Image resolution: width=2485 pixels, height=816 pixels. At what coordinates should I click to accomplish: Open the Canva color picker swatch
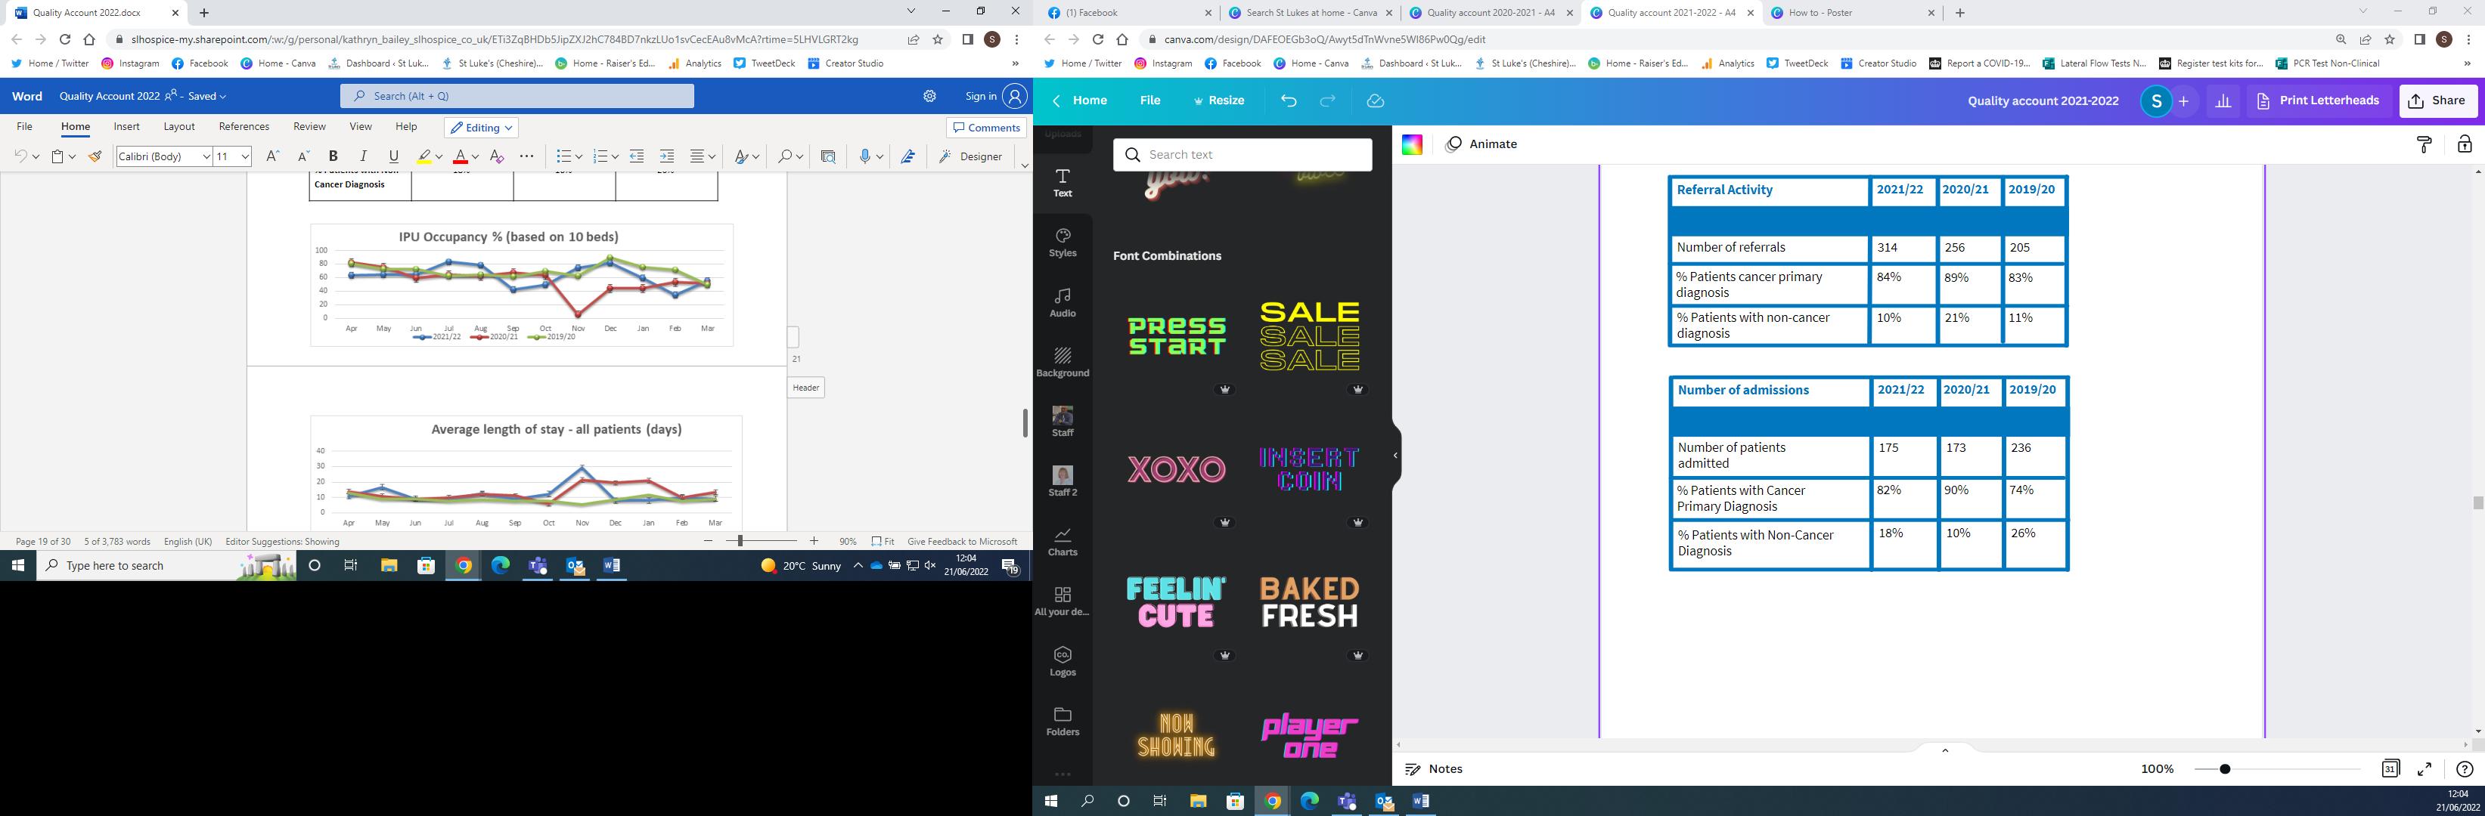[1411, 144]
